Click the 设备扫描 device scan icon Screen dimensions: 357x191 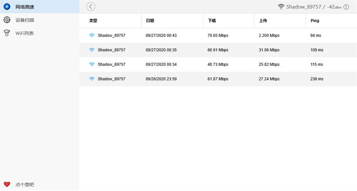(x=7, y=20)
